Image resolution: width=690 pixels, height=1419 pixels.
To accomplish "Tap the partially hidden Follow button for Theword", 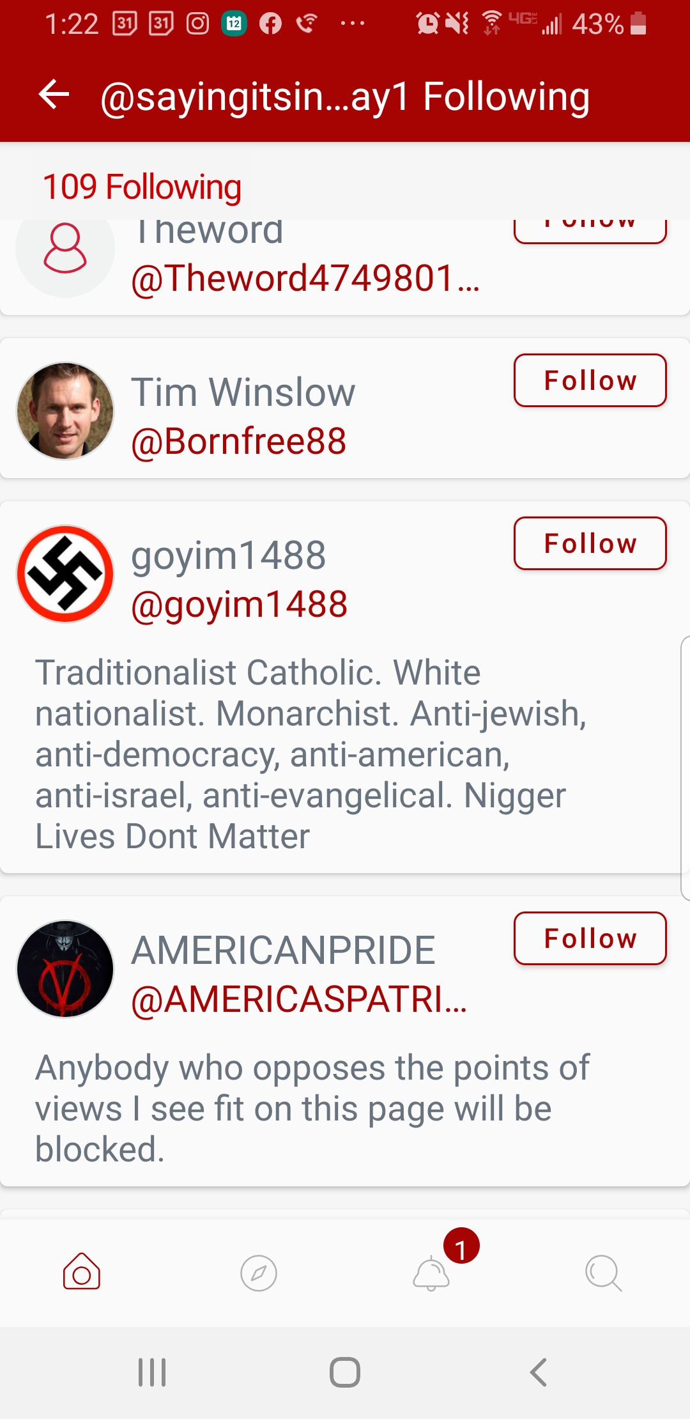I will tap(590, 230).
